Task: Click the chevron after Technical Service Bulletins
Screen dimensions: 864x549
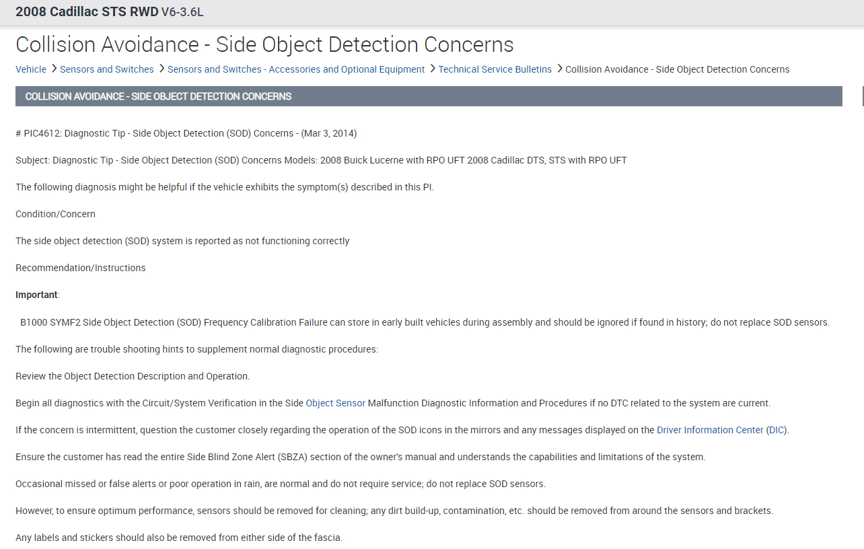Action: coord(559,69)
